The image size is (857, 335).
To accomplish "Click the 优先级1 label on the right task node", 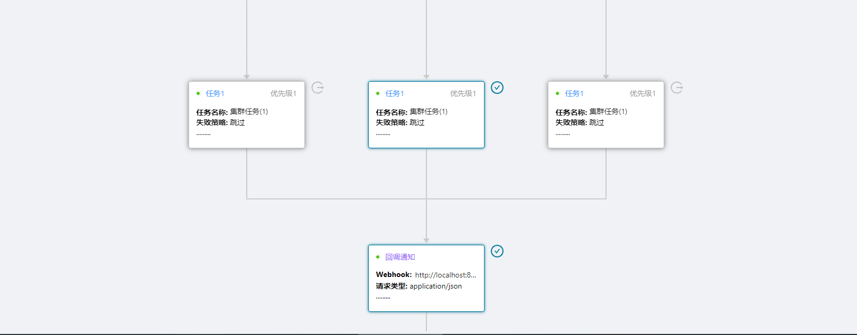I will click(x=642, y=93).
